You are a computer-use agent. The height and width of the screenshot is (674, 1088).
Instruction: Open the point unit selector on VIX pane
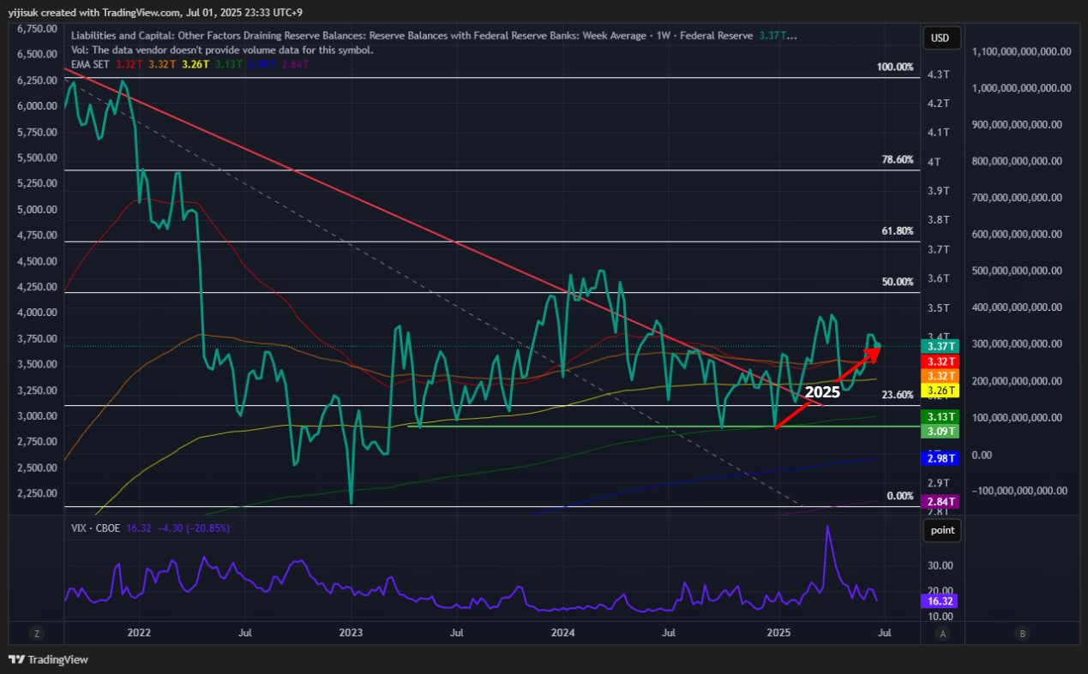(x=941, y=530)
